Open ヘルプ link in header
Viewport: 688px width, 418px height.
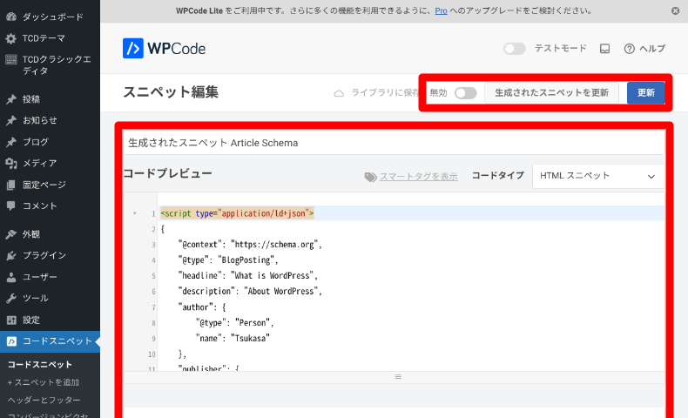pos(644,49)
